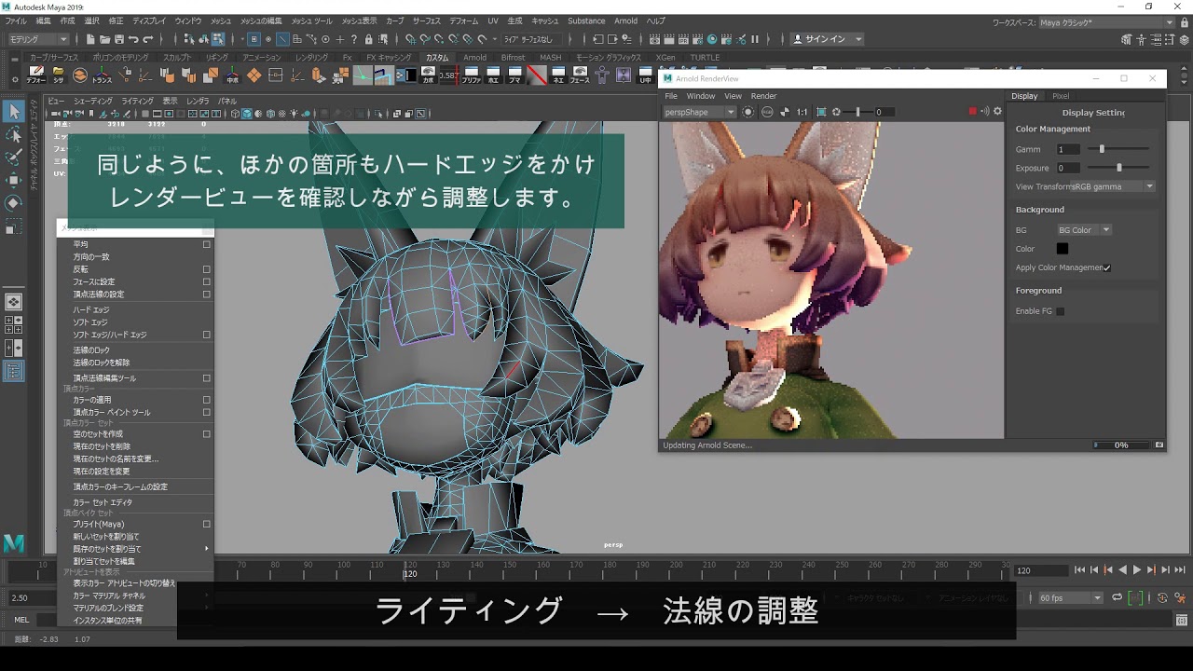Click option box next to 平均
Viewport: 1193px width, 671px height.
206,244
